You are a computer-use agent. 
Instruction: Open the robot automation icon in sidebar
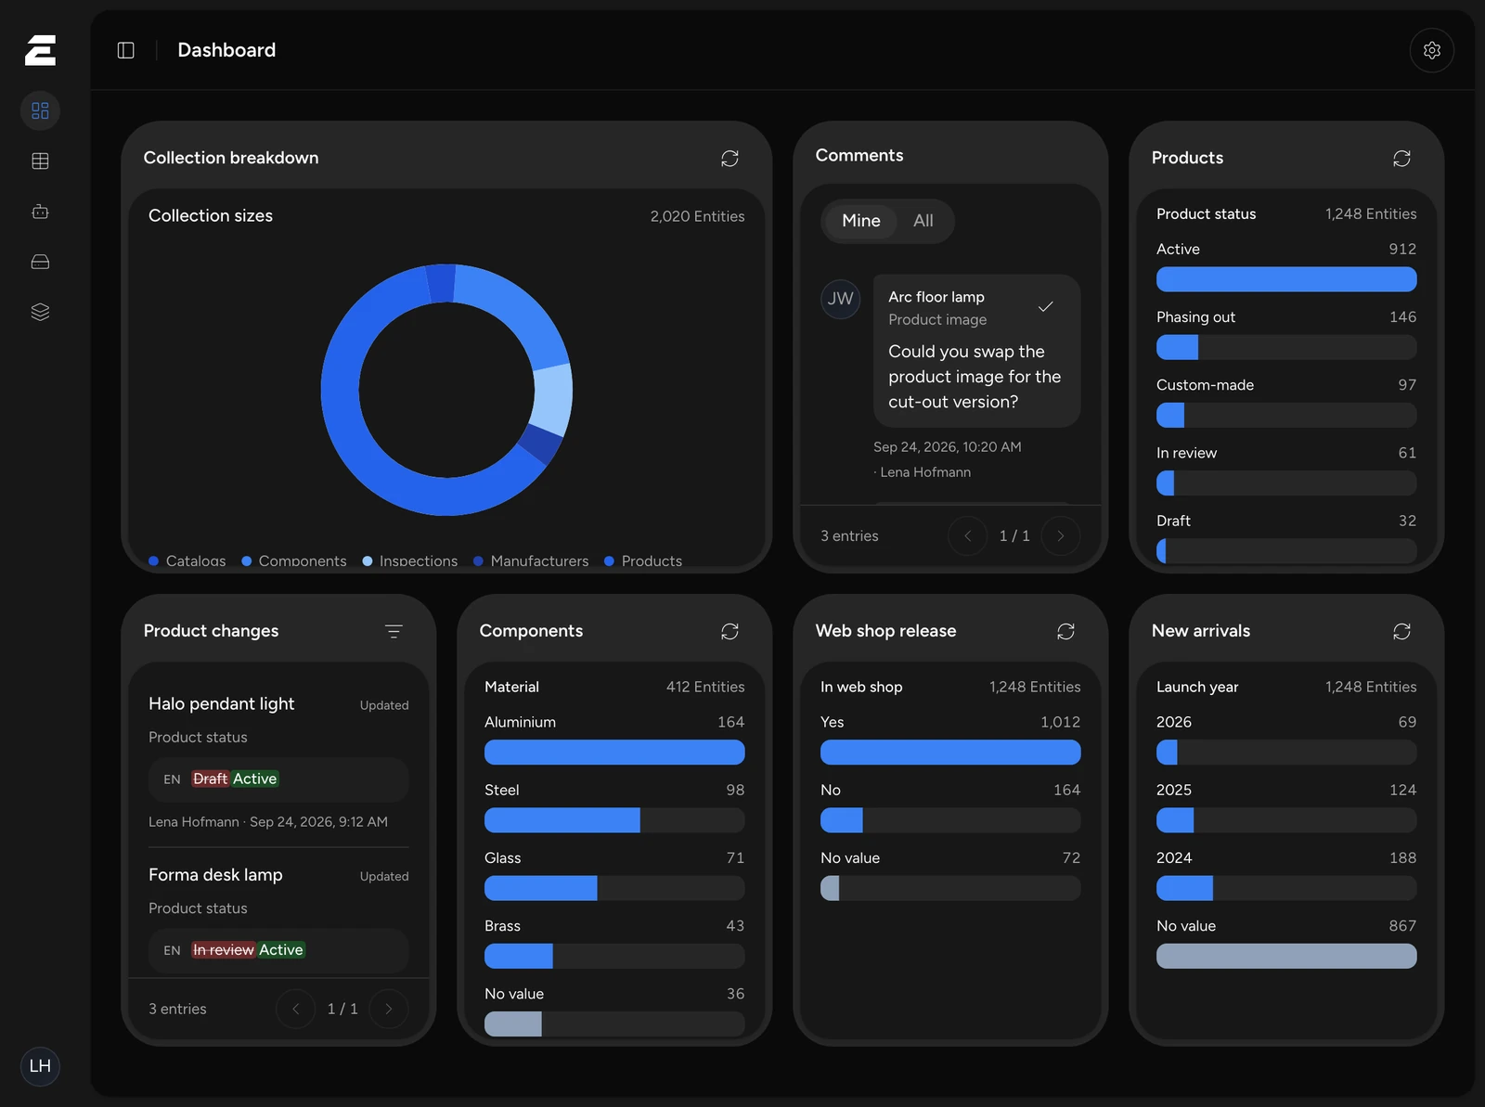pos(40,212)
